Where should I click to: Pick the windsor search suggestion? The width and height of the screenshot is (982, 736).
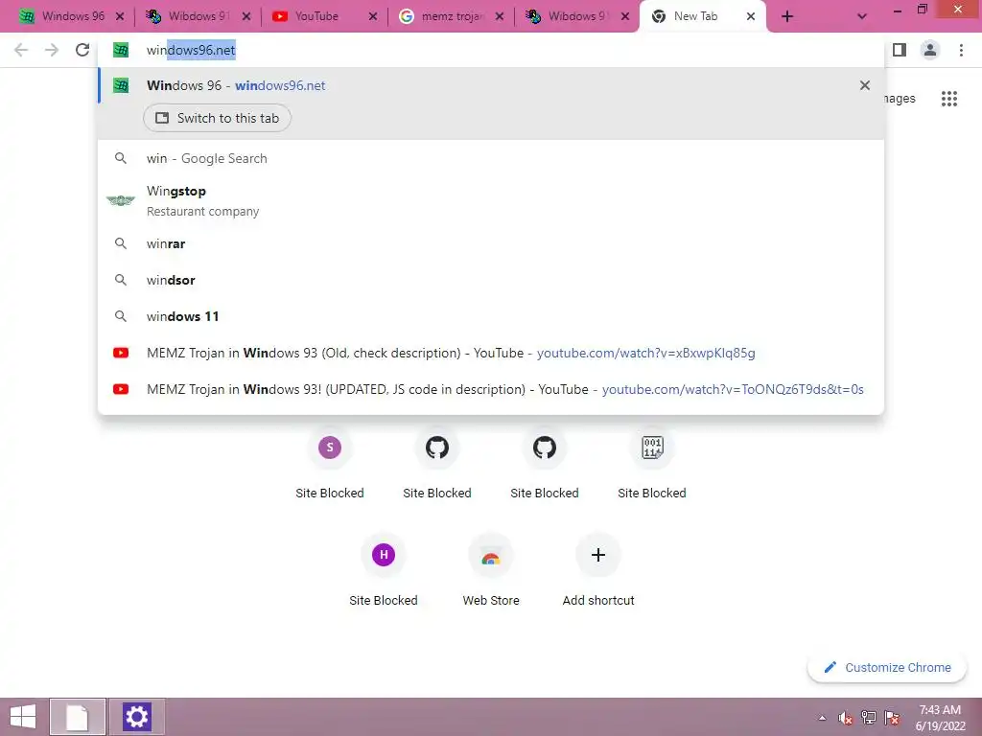click(491, 280)
